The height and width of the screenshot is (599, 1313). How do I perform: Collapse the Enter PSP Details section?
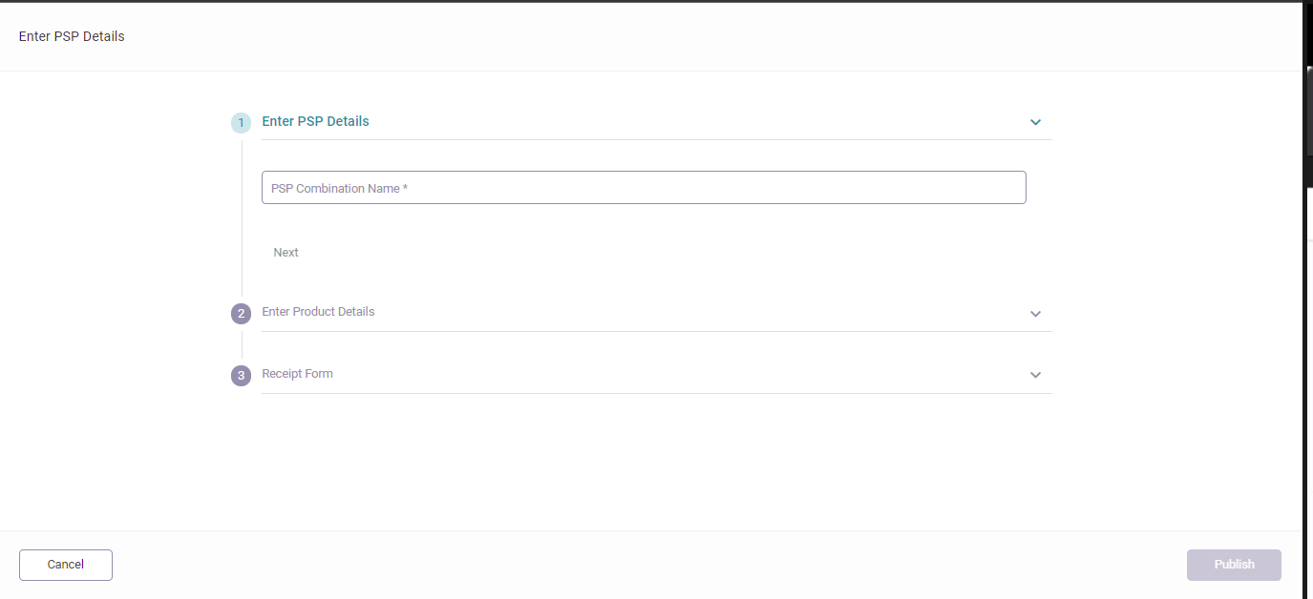pos(1035,122)
